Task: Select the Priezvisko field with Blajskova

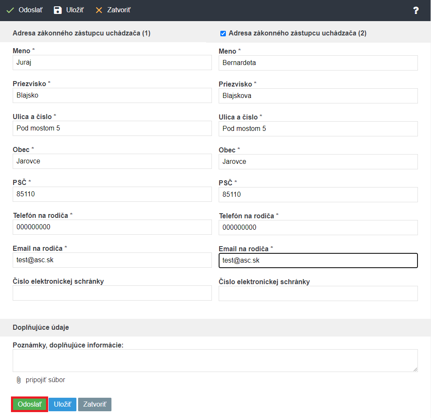Action: click(x=318, y=96)
